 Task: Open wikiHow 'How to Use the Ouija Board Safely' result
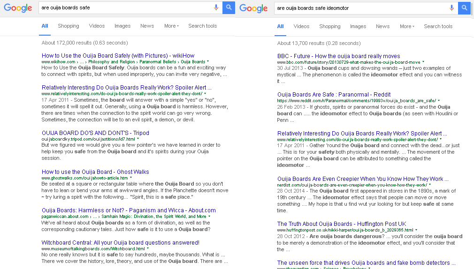[x=118, y=56]
